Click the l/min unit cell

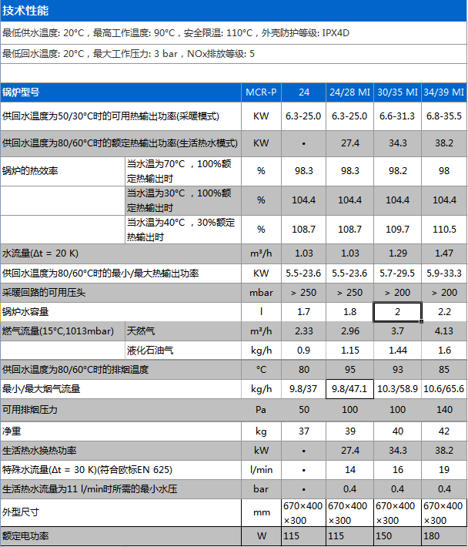click(261, 469)
